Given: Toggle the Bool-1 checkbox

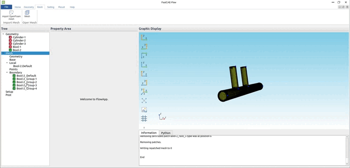Looking at the screenshot, I should coord(10,47).
